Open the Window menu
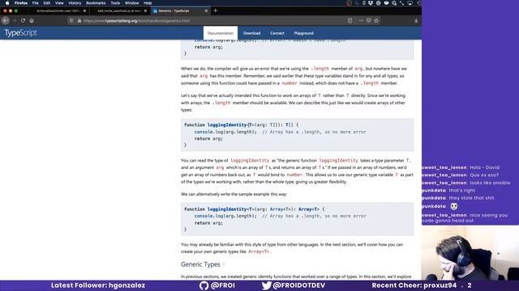The image size is (519, 291). point(131,3)
